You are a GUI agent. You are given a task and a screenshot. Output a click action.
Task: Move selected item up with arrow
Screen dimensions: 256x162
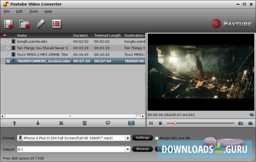point(15,123)
